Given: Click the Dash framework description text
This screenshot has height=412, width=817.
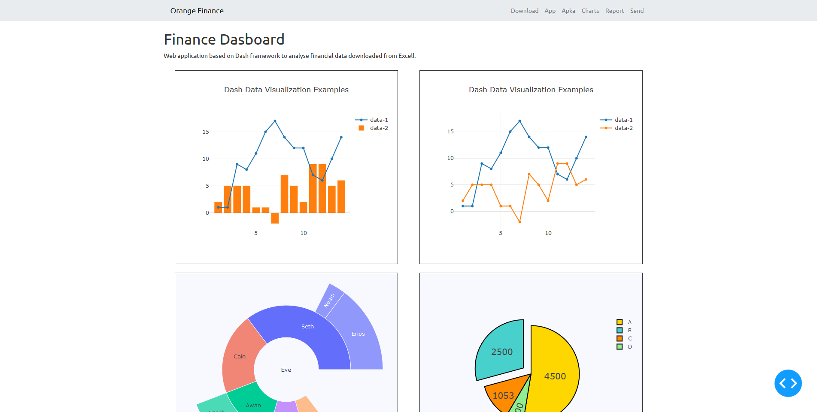Looking at the screenshot, I should [290, 56].
